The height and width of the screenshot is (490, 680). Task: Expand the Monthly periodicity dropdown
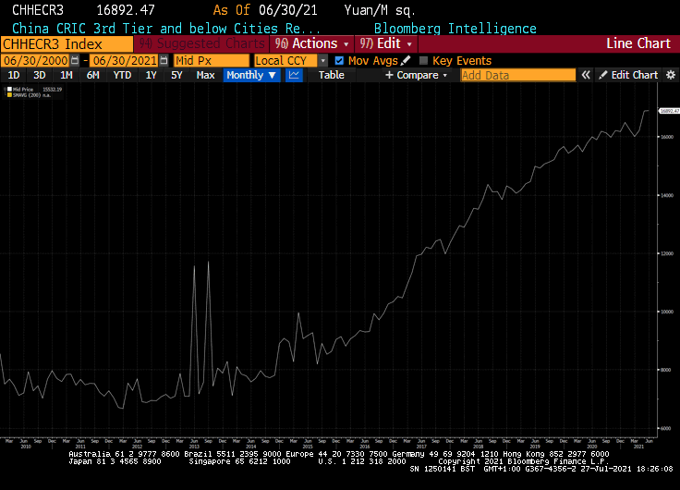click(251, 75)
